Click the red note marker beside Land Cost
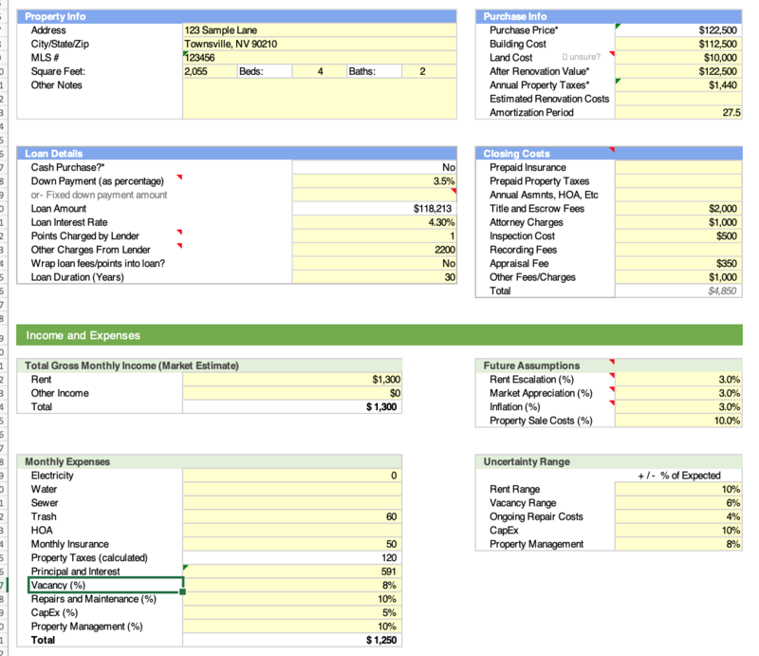This screenshot has height=656, width=759. (x=612, y=55)
